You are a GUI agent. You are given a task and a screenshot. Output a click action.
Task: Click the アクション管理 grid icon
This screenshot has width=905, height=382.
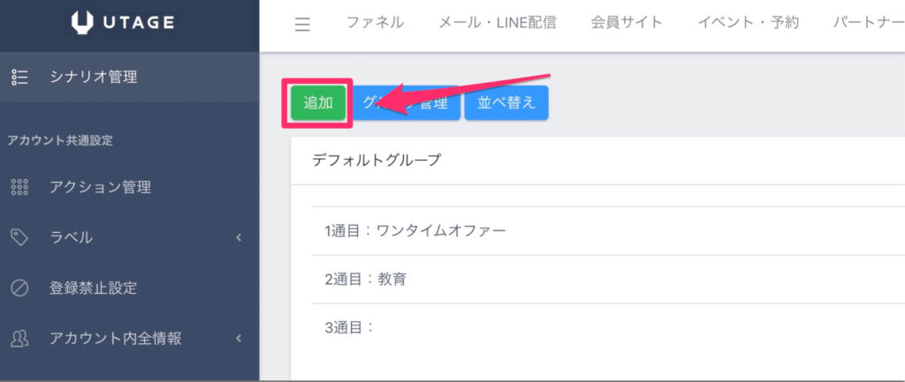point(19,187)
